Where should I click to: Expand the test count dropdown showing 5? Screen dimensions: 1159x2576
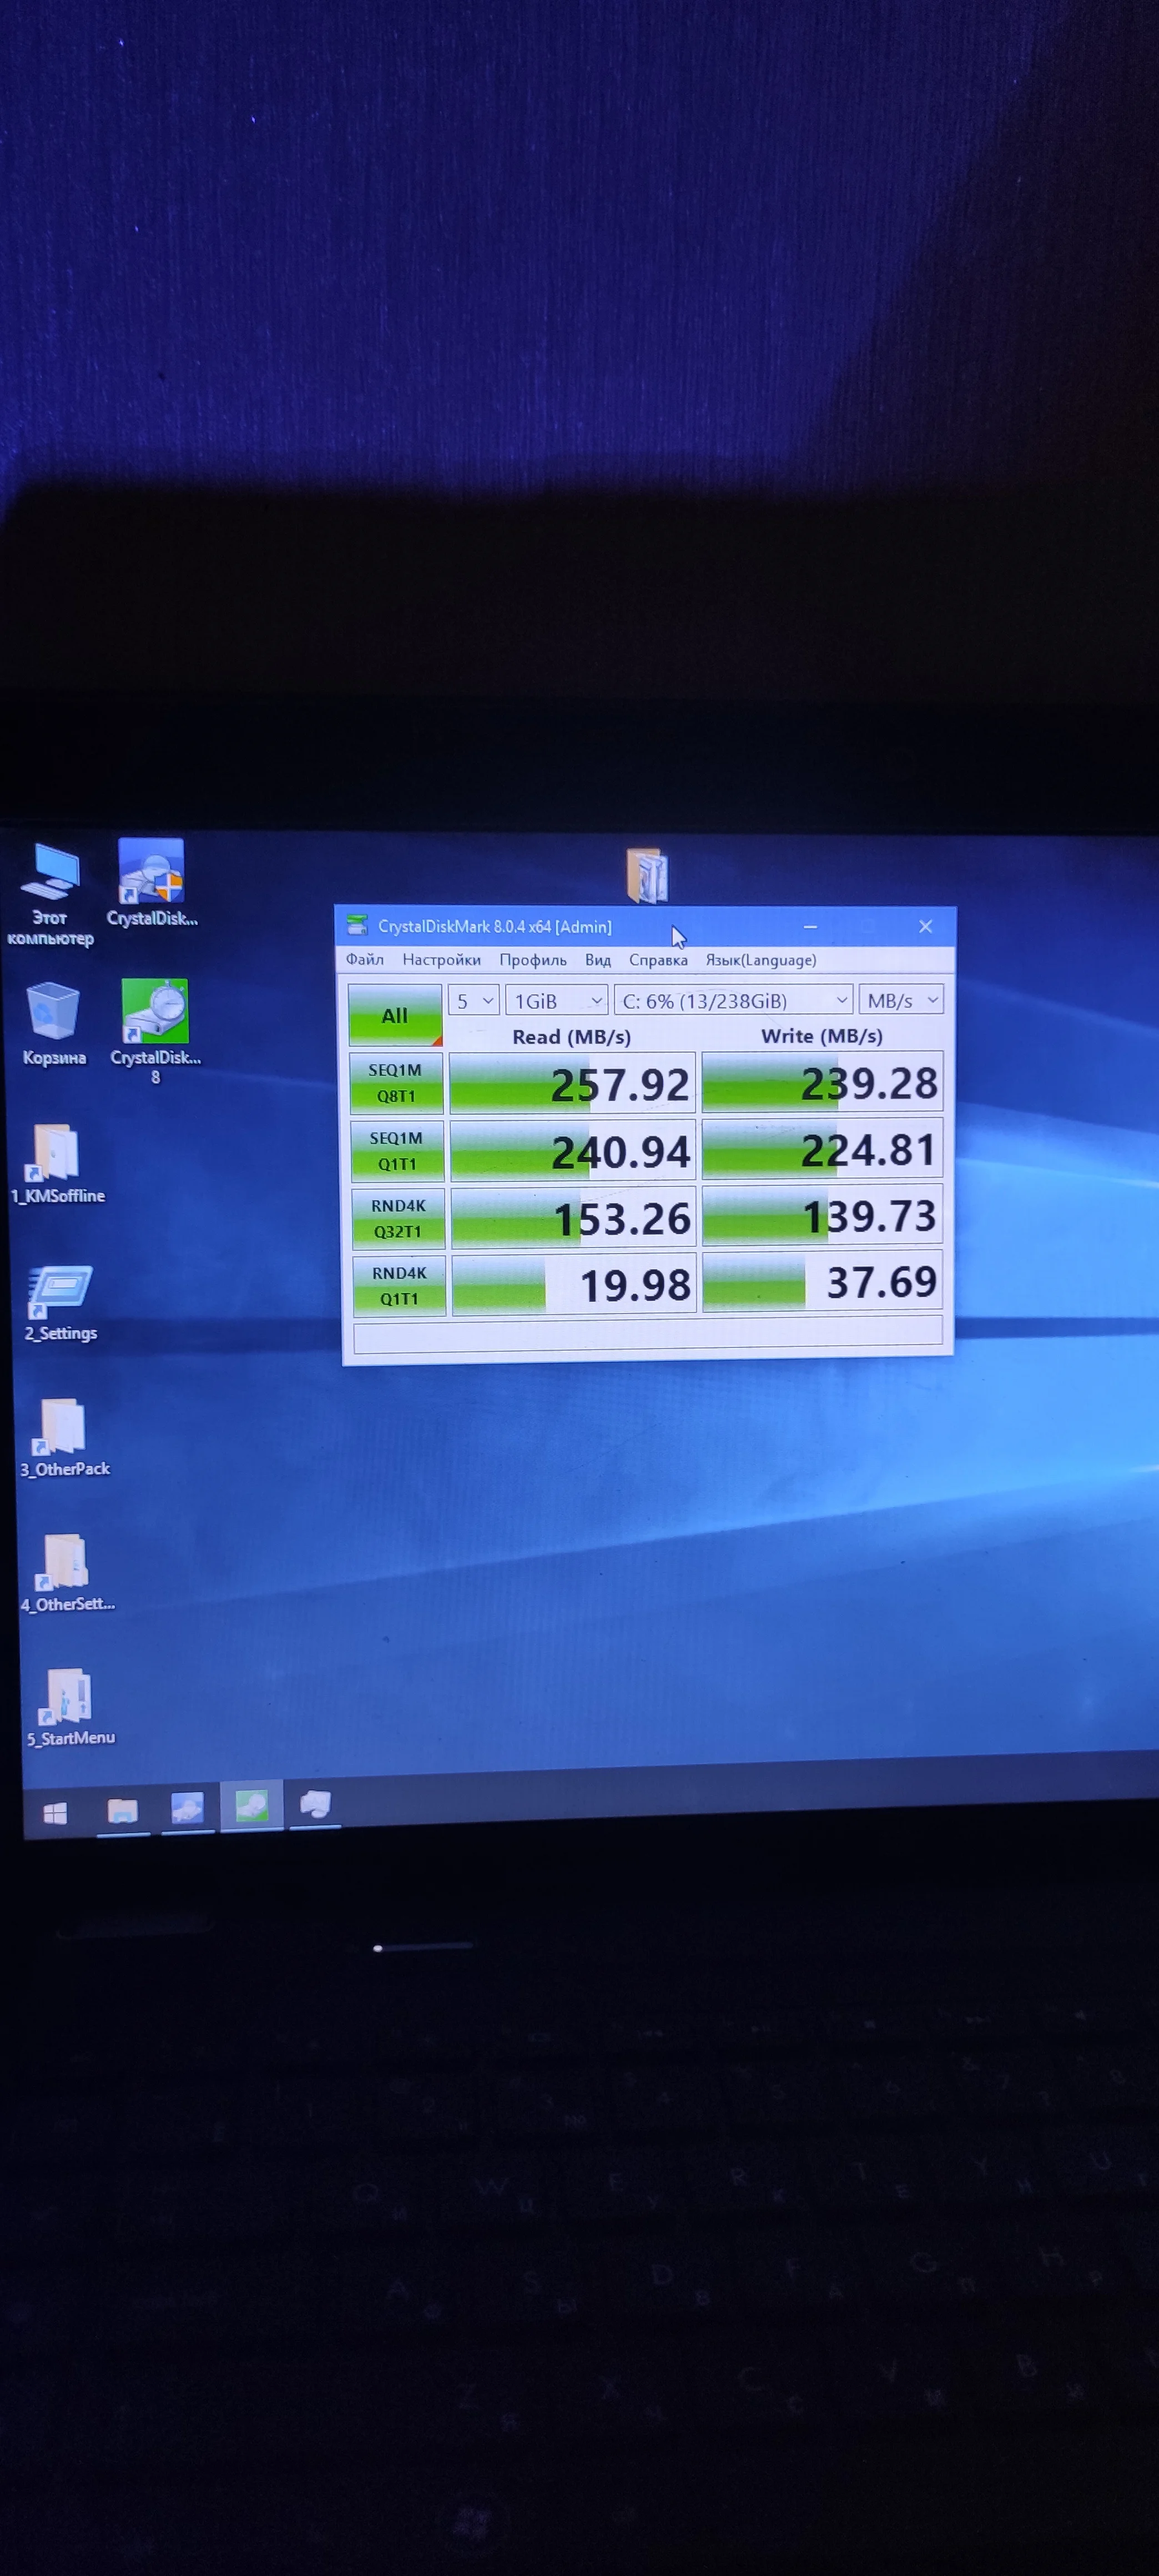pyautogui.click(x=473, y=1000)
